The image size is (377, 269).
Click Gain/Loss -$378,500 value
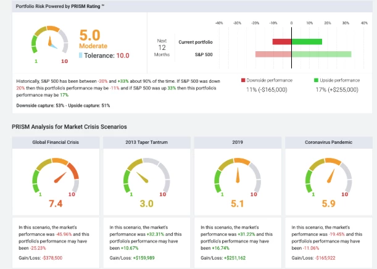[x=52, y=258]
